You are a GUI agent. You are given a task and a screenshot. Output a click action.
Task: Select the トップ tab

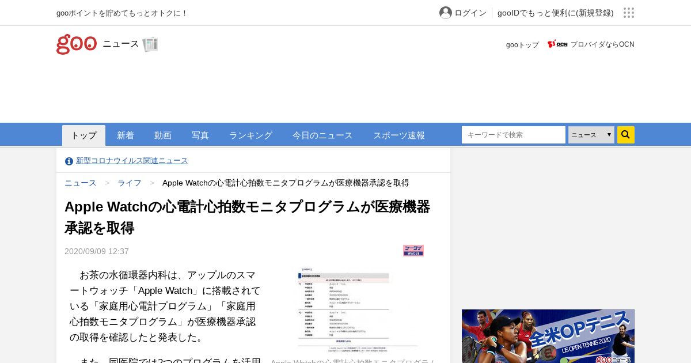(x=84, y=135)
